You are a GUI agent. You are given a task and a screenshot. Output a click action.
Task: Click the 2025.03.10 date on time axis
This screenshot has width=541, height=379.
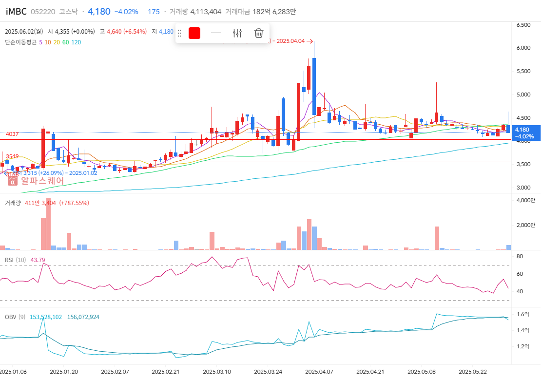(x=217, y=372)
